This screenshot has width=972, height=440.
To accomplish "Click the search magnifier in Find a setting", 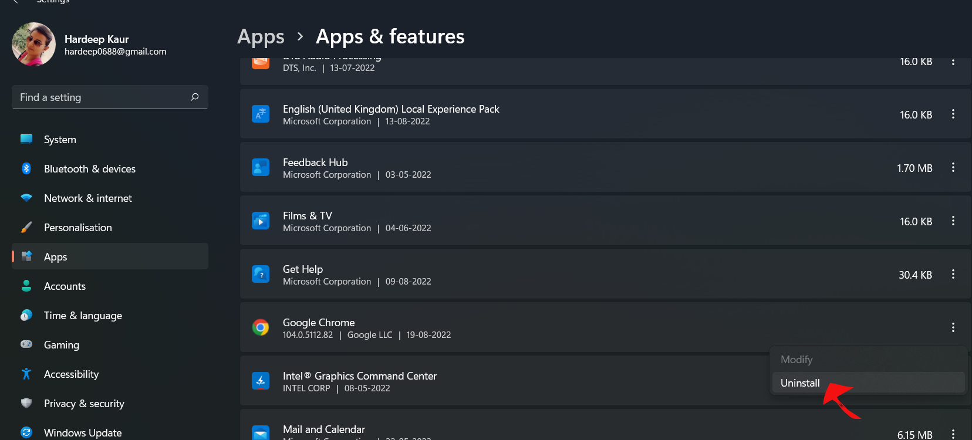I will (x=195, y=97).
